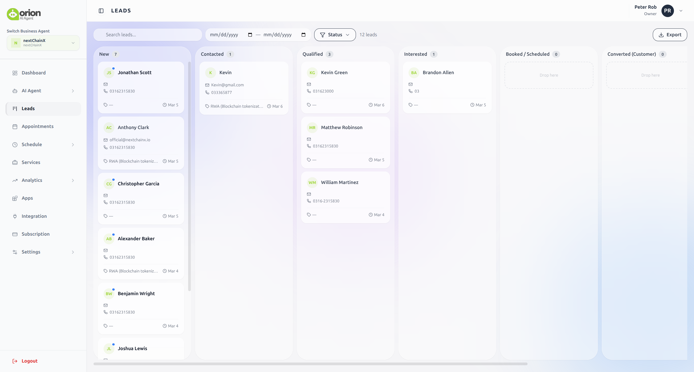Expand the Analytics sidebar submenu

pos(73,180)
